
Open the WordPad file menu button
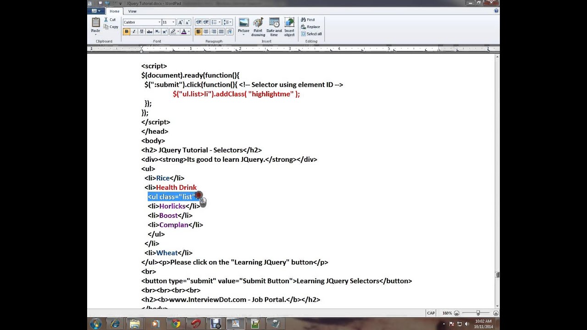[96, 11]
